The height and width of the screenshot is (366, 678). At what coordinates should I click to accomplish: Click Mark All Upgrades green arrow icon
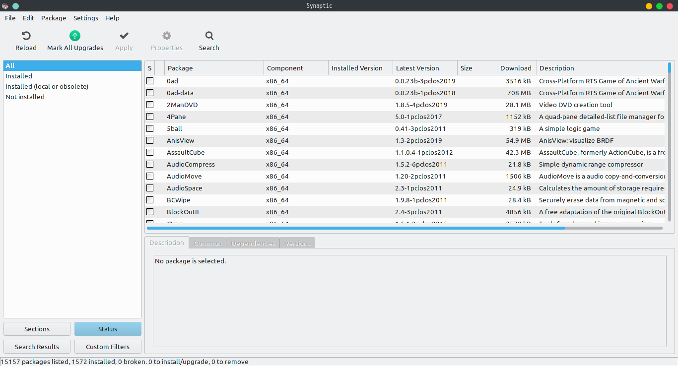75,36
